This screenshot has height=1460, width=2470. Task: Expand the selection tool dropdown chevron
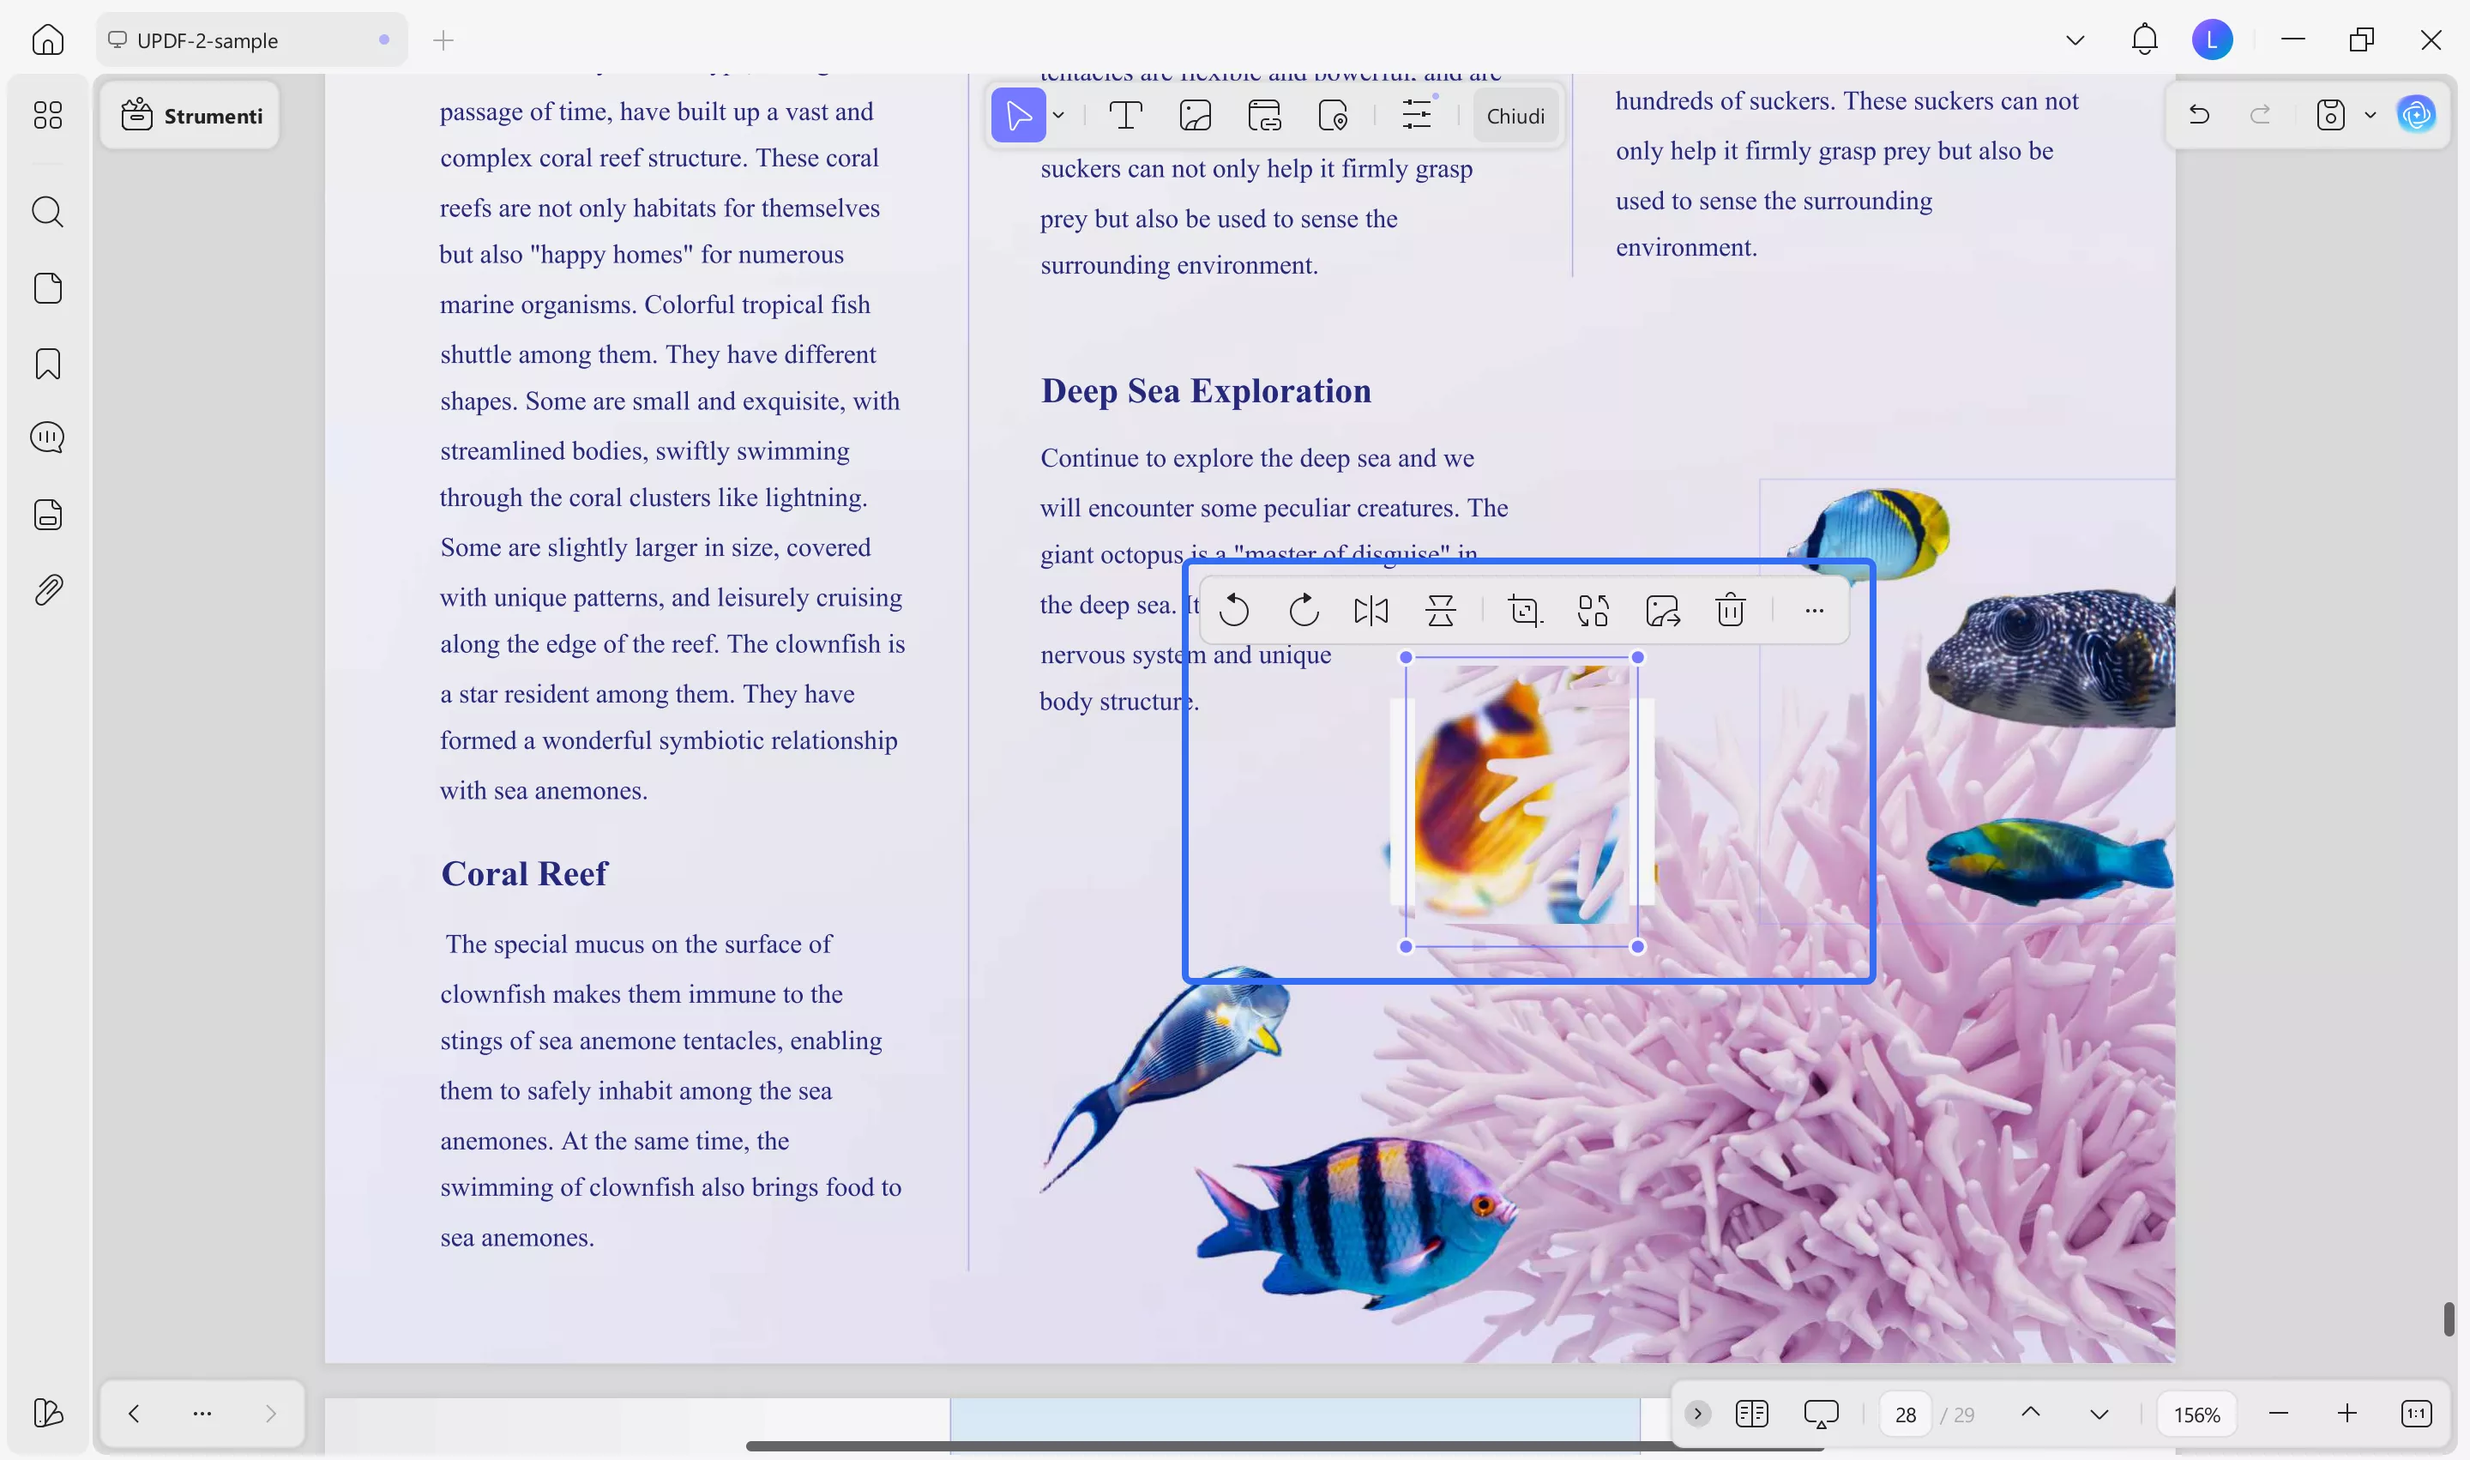point(1058,115)
